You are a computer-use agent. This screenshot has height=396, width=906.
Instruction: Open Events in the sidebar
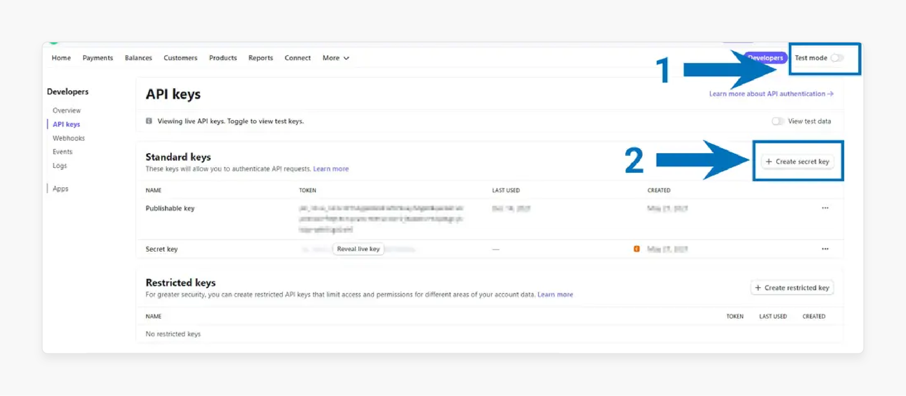point(63,152)
